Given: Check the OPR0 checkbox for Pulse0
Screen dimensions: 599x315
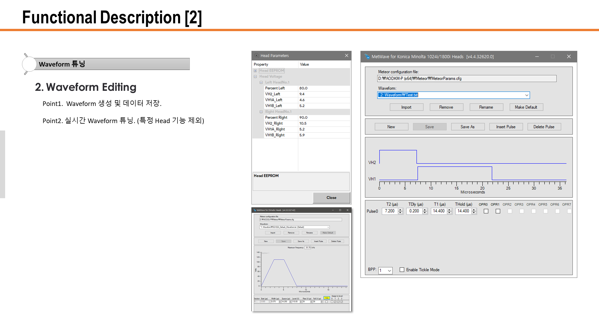Looking at the screenshot, I should tap(486, 211).
